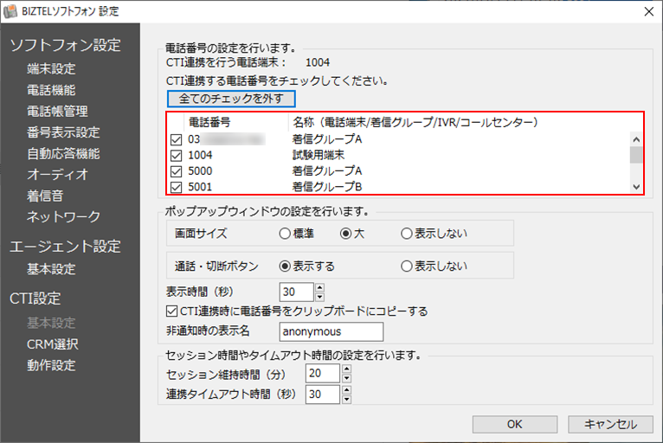The image size is (663, 443).
Task: Open 着信音 settings
Action: coord(45,196)
